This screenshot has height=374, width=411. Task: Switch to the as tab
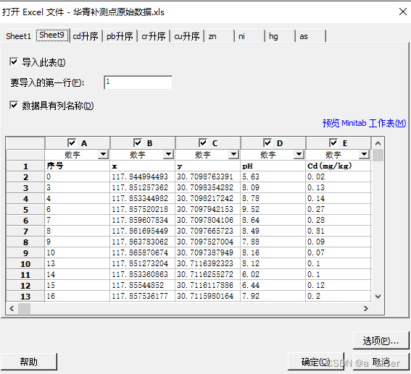click(x=311, y=36)
